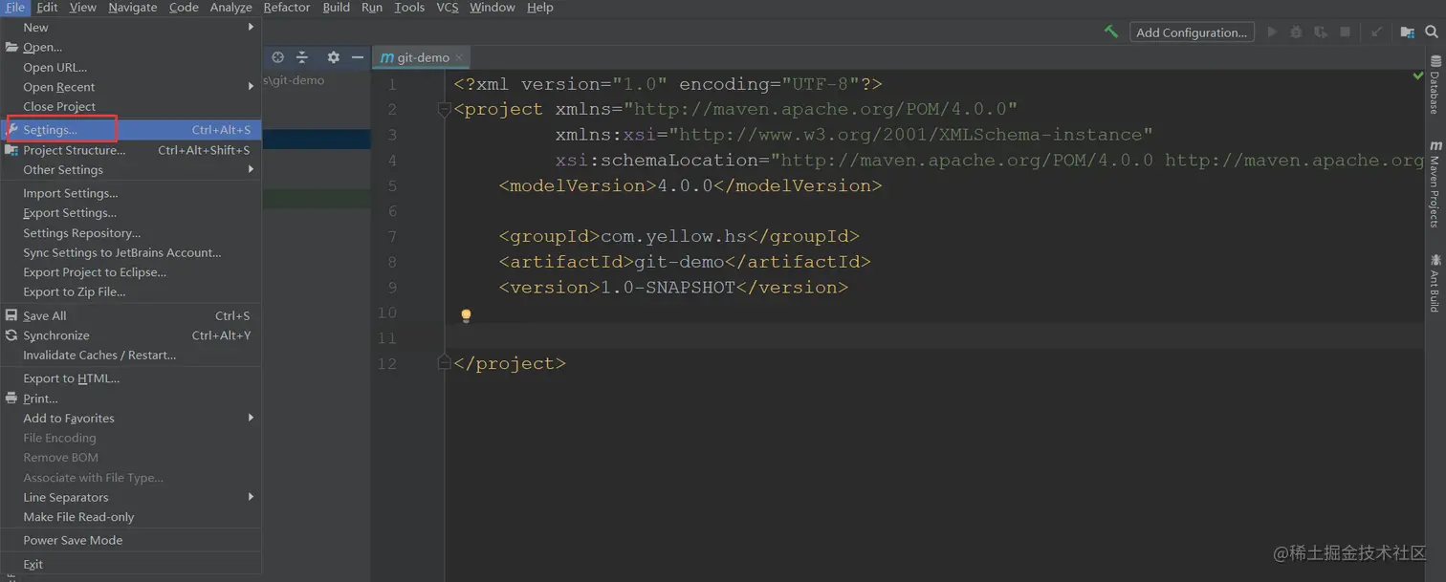The height and width of the screenshot is (582, 1446).
Task: Toggle Power Save Mode
Action: pos(131,540)
